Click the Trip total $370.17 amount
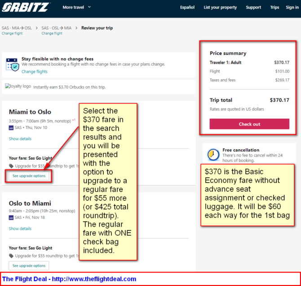The image size is (301, 286). [279, 100]
